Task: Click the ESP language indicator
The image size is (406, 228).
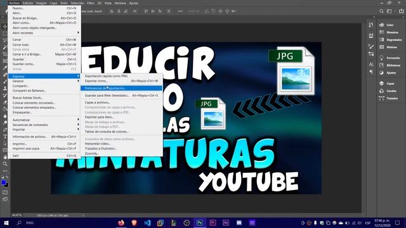Action: click(367, 223)
